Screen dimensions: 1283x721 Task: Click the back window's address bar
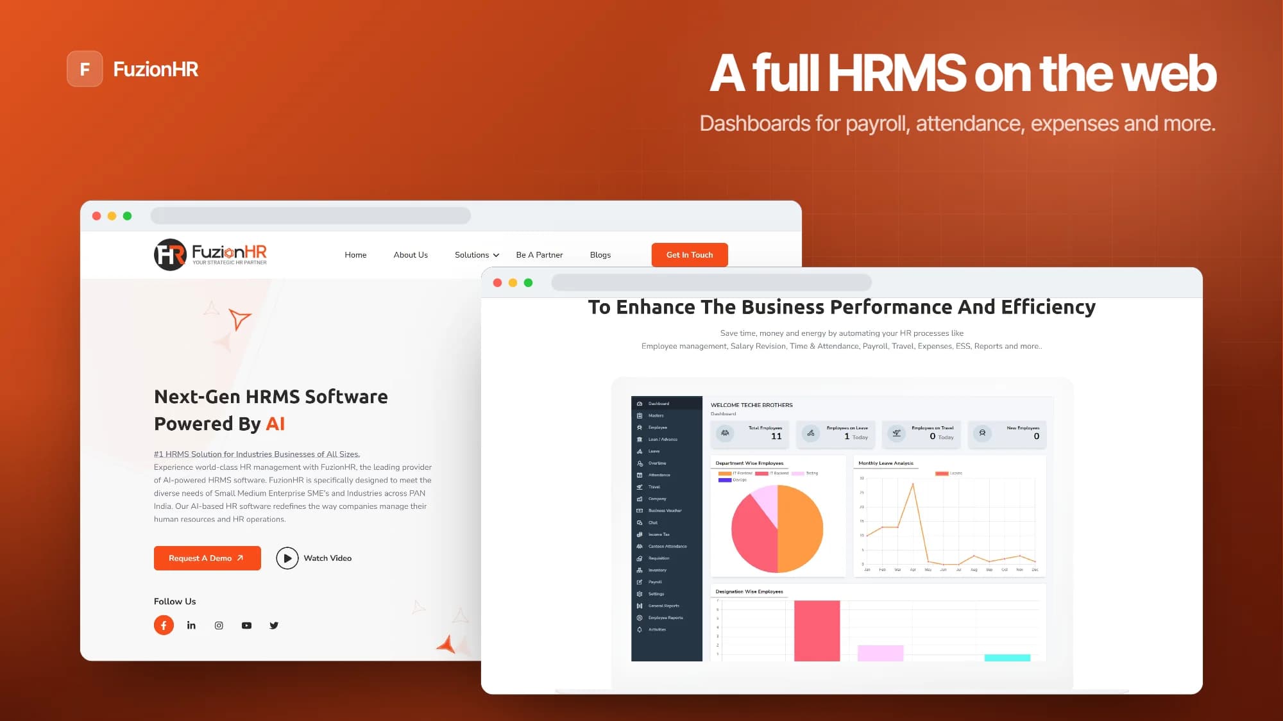point(310,216)
